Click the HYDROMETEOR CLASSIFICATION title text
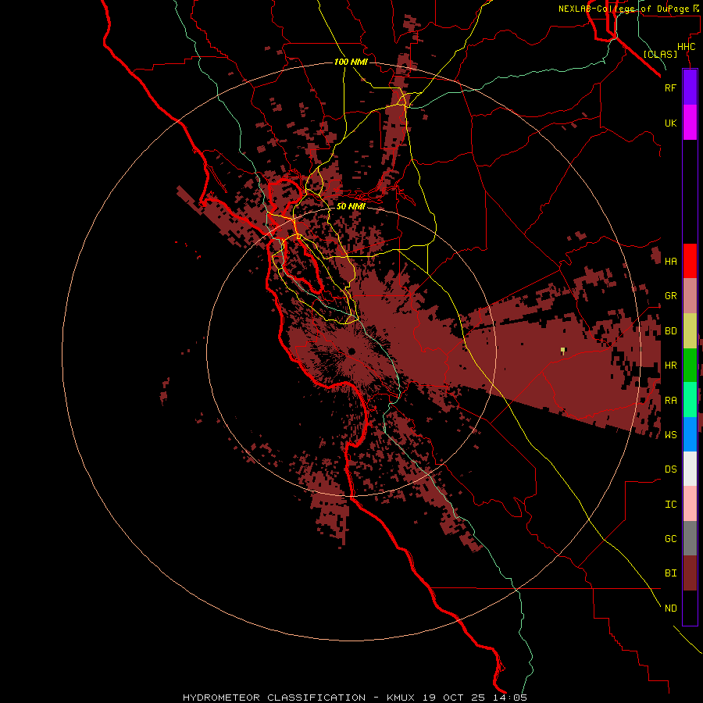The image size is (703, 703). click(x=274, y=698)
